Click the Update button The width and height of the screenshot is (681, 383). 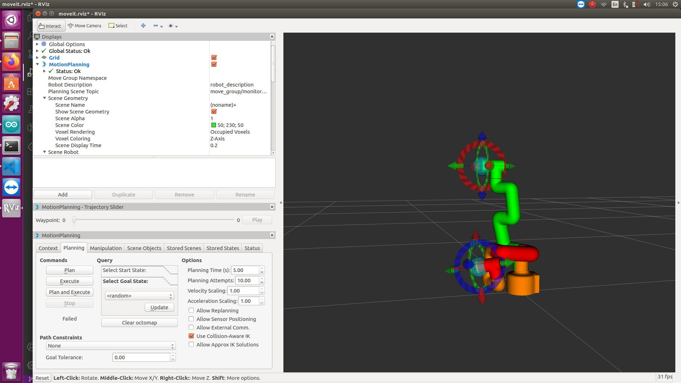coord(159,307)
